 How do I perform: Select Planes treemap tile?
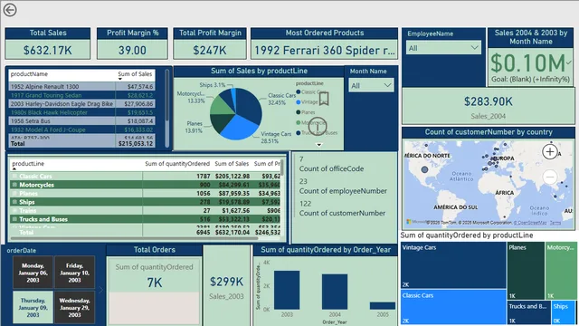click(526, 271)
